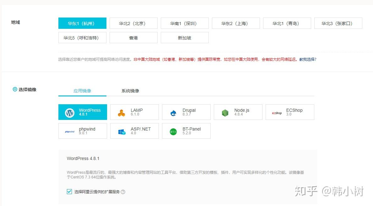The width and height of the screenshot is (373, 206).
Task: Click the 地域 section label
Action: click(x=15, y=22)
